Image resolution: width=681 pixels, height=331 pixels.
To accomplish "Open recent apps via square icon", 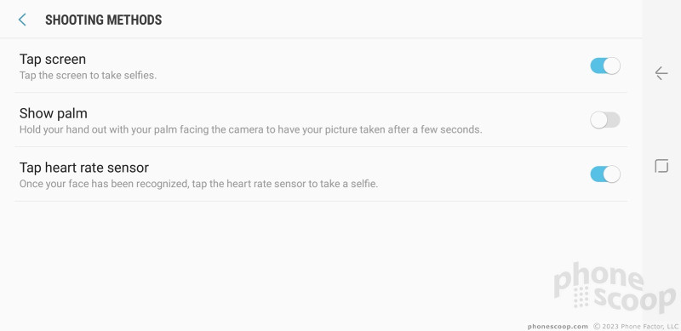I will [661, 167].
